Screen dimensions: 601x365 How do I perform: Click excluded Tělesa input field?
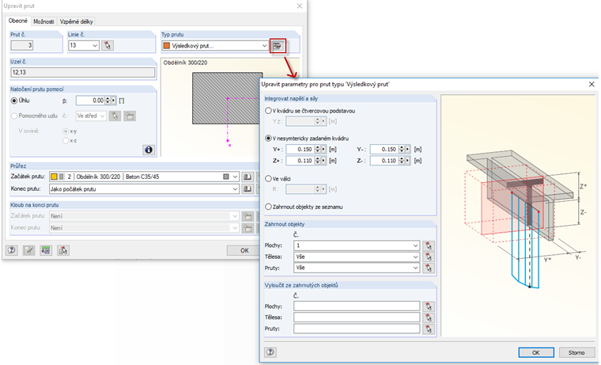coord(357,317)
